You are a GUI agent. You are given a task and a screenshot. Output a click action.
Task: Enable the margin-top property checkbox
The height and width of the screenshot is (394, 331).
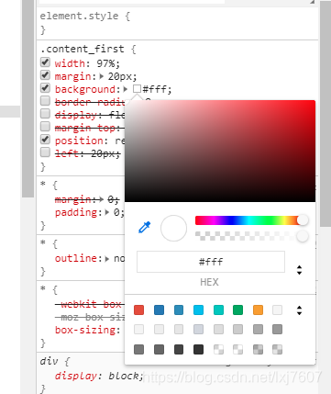pos(45,127)
